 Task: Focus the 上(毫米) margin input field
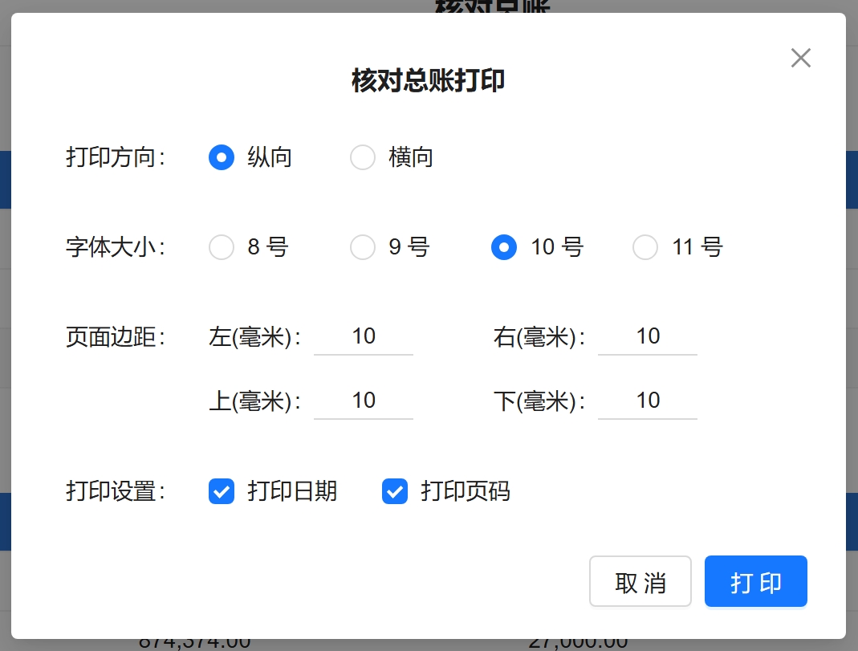point(364,401)
